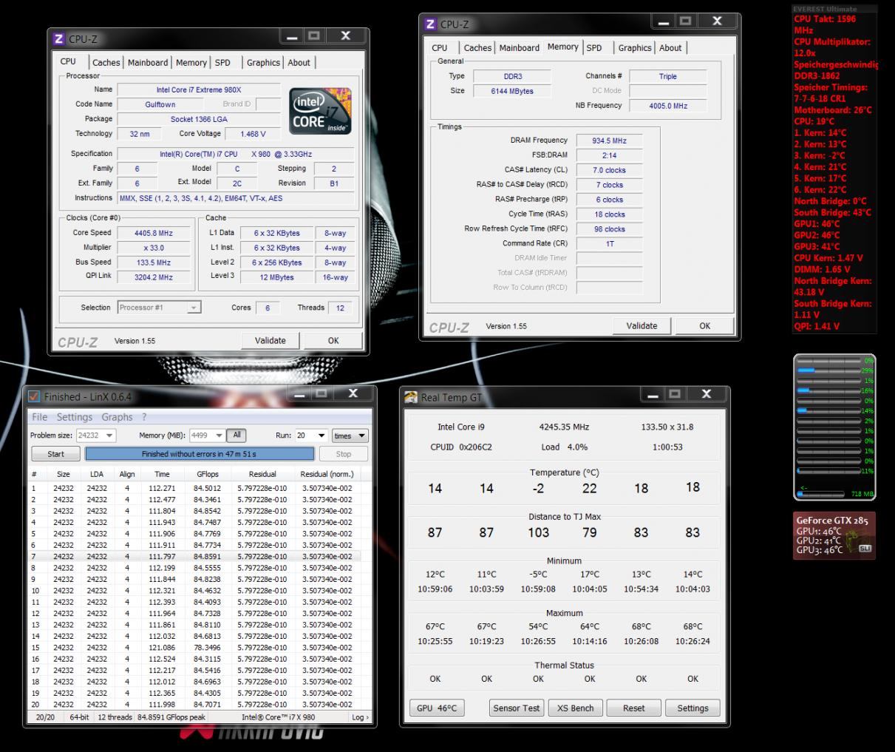Click the Start button in LinX

(x=56, y=454)
